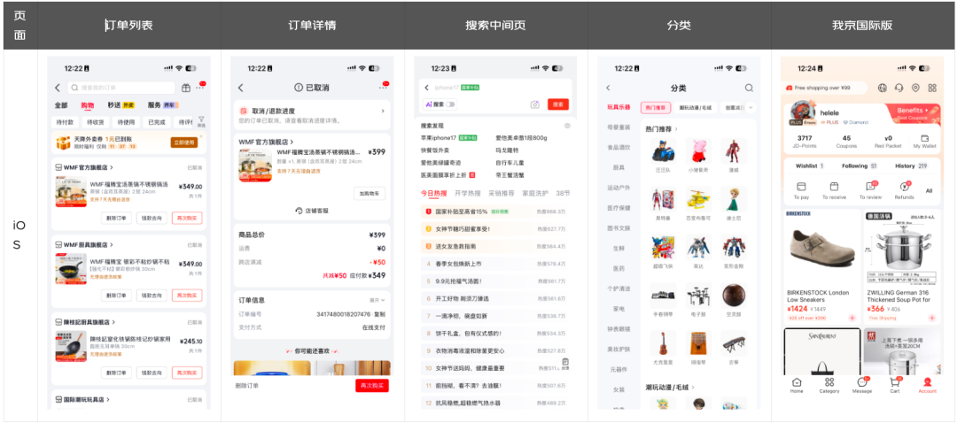Open To receive orders

pyautogui.click(x=834, y=191)
